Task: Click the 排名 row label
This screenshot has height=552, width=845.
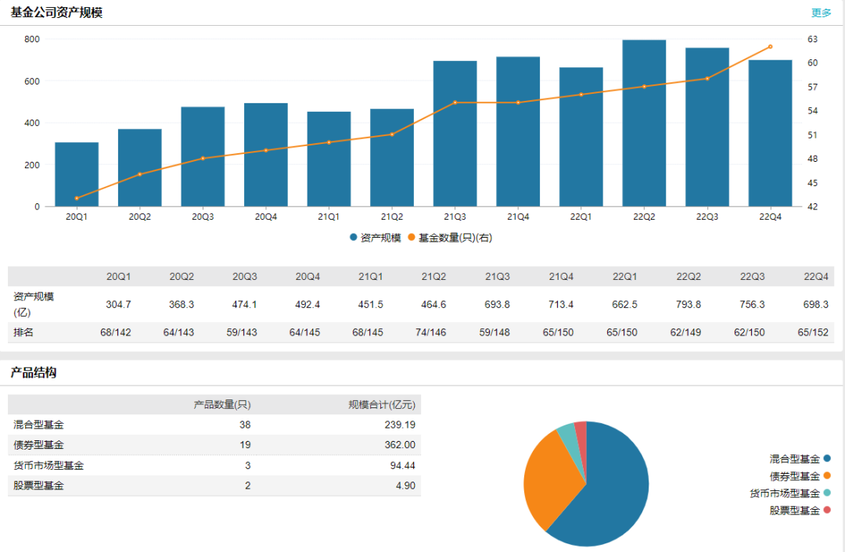Action: coord(23,332)
